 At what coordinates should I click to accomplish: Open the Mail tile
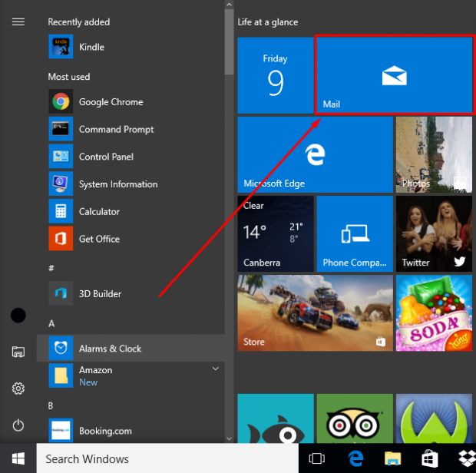tap(395, 75)
